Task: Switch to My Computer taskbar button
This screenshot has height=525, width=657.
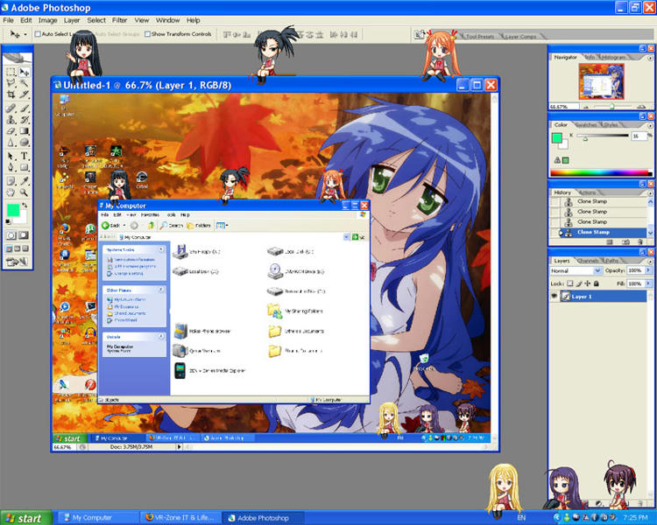Action: pos(97,518)
